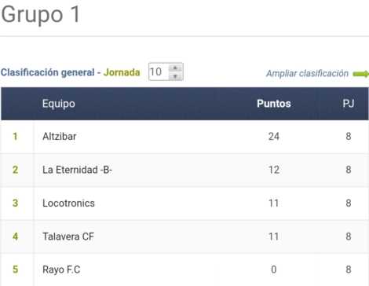Click the Grupo 1 heading

[41, 14]
